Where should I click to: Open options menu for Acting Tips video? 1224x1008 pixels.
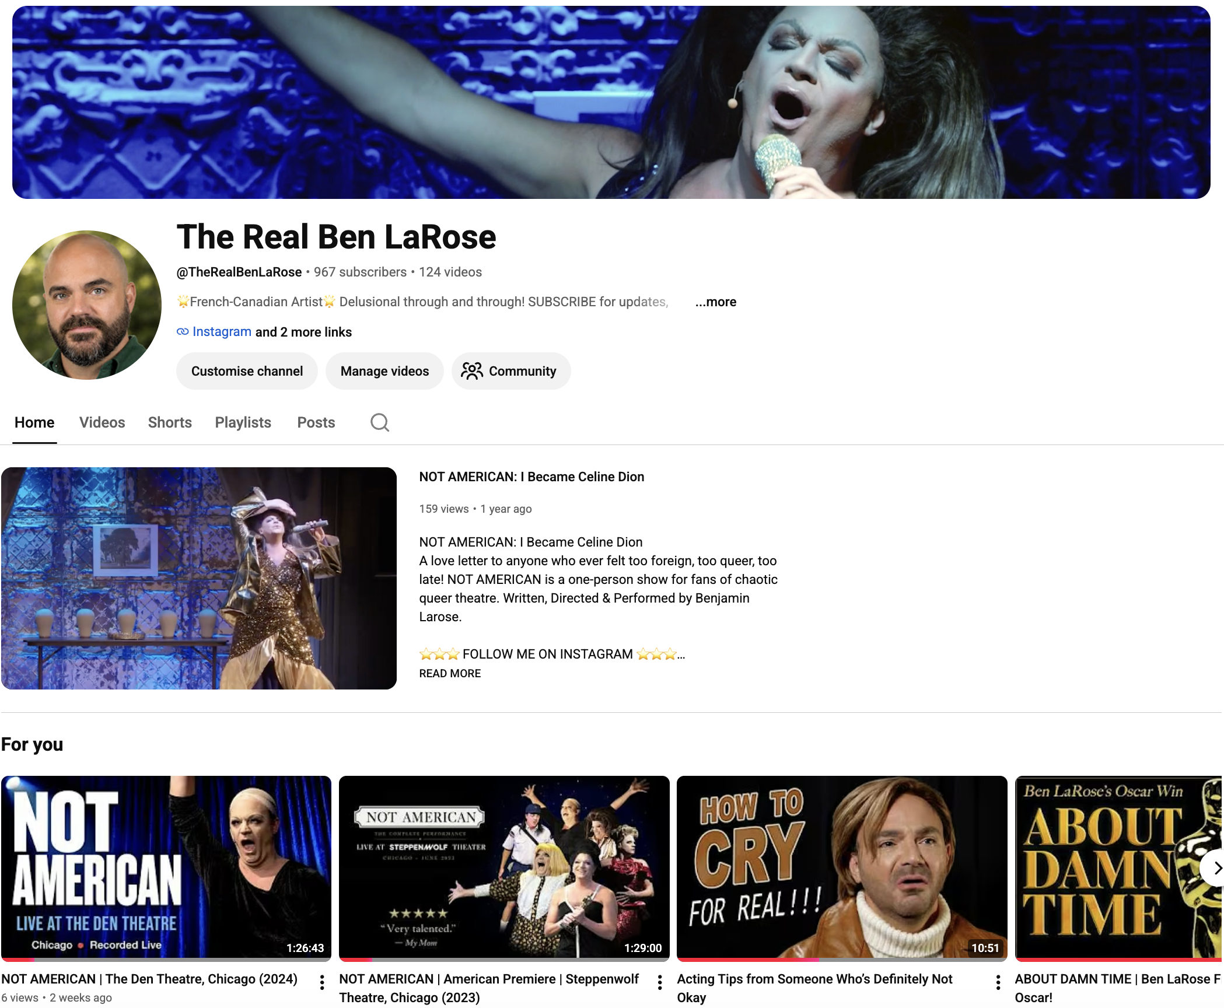(x=998, y=982)
